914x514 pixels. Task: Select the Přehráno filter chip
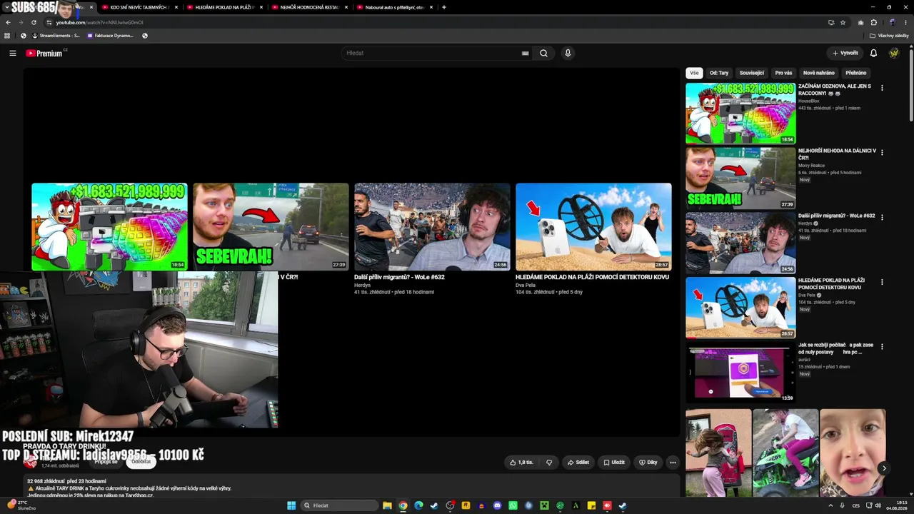855,73
